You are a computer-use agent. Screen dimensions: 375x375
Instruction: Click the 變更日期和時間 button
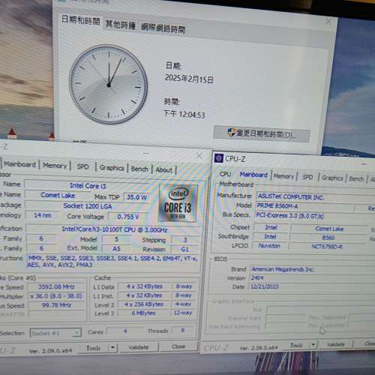point(262,134)
